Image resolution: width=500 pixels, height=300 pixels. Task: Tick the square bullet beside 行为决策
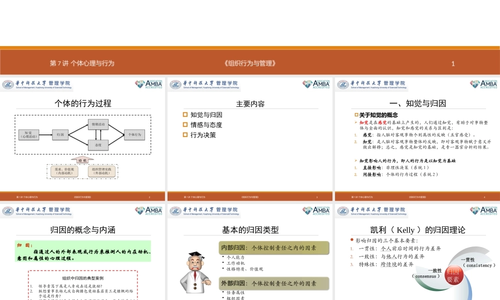pos(185,135)
